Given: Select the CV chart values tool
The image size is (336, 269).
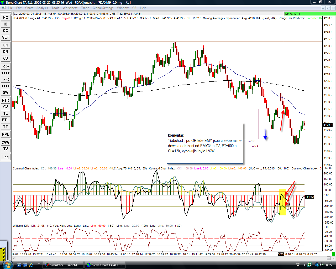Looking at the screenshot, I should 6,107.
